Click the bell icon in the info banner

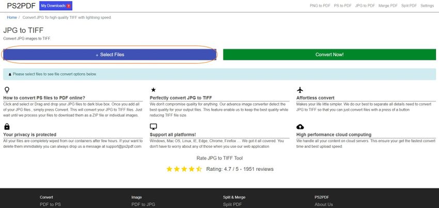point(10,74)
